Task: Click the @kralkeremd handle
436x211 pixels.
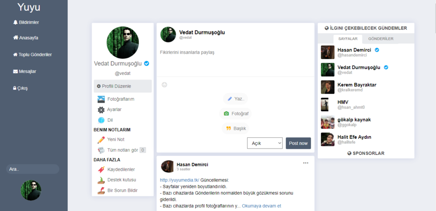Action: tap(350, 90)
